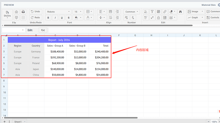Click the Controls insert button

[x=213, y=18]
